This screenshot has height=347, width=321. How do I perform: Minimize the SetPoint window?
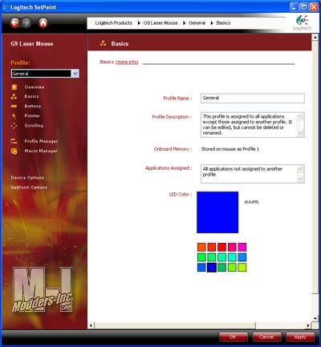pos(295,7)
